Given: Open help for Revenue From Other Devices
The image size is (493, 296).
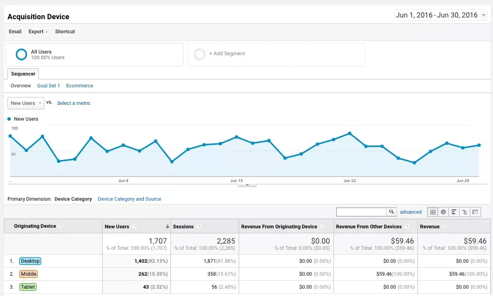Looking at the screenshot, I should click(x=407, y=227).
